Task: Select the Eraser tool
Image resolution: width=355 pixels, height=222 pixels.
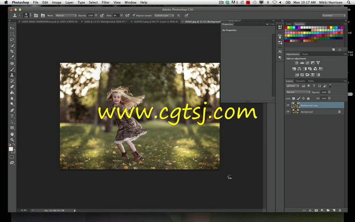Action: coord(12,87)
